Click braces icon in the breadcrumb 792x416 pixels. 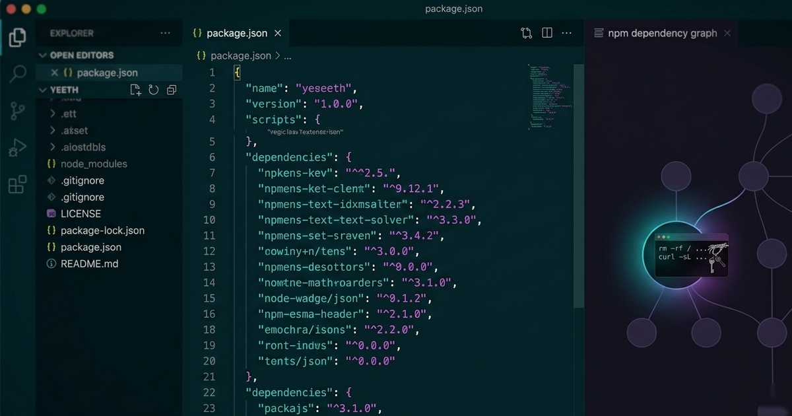point(201,55)
